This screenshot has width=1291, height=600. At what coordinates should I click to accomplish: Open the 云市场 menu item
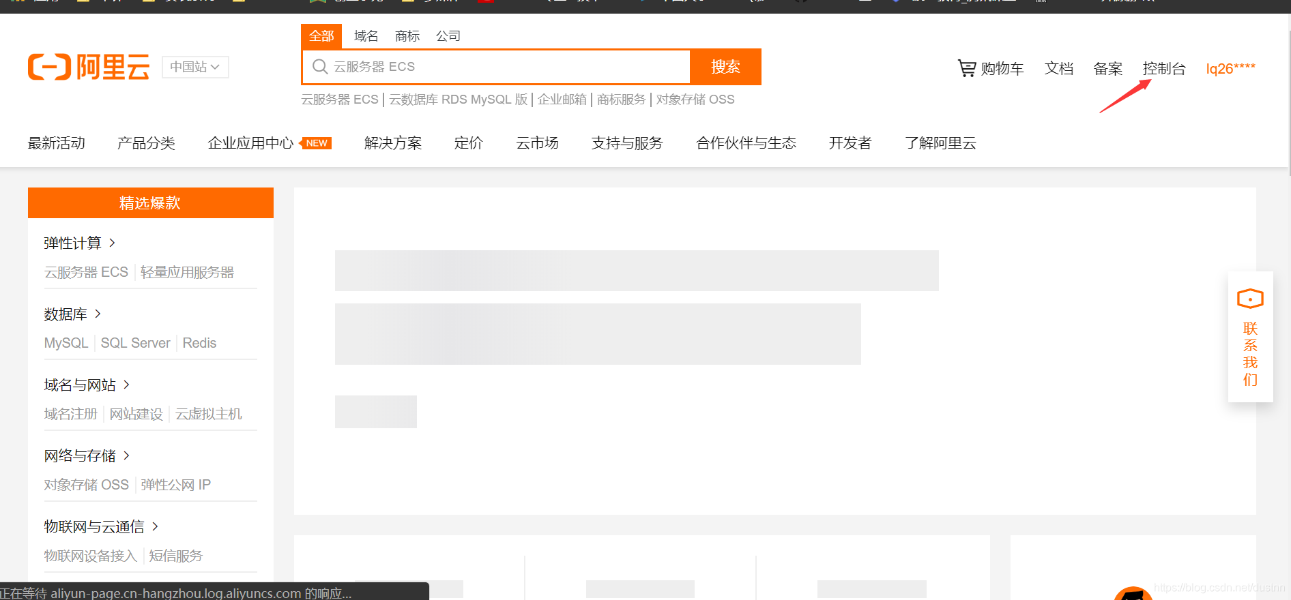click(x=537, y=143)
